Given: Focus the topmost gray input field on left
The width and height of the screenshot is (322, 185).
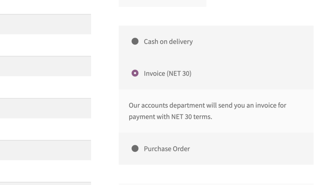Looking at the screenshot, I should [x=45, y=24].
